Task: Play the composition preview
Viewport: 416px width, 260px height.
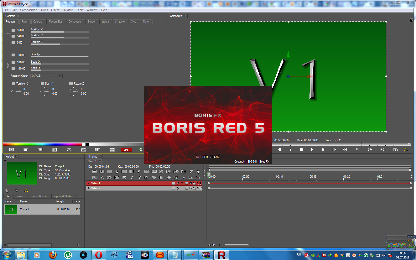Action: 312,150
